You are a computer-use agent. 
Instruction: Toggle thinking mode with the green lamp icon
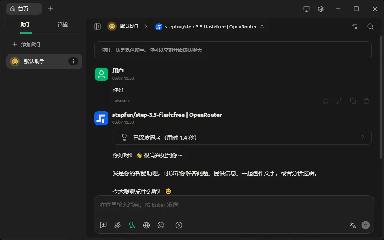132,225
